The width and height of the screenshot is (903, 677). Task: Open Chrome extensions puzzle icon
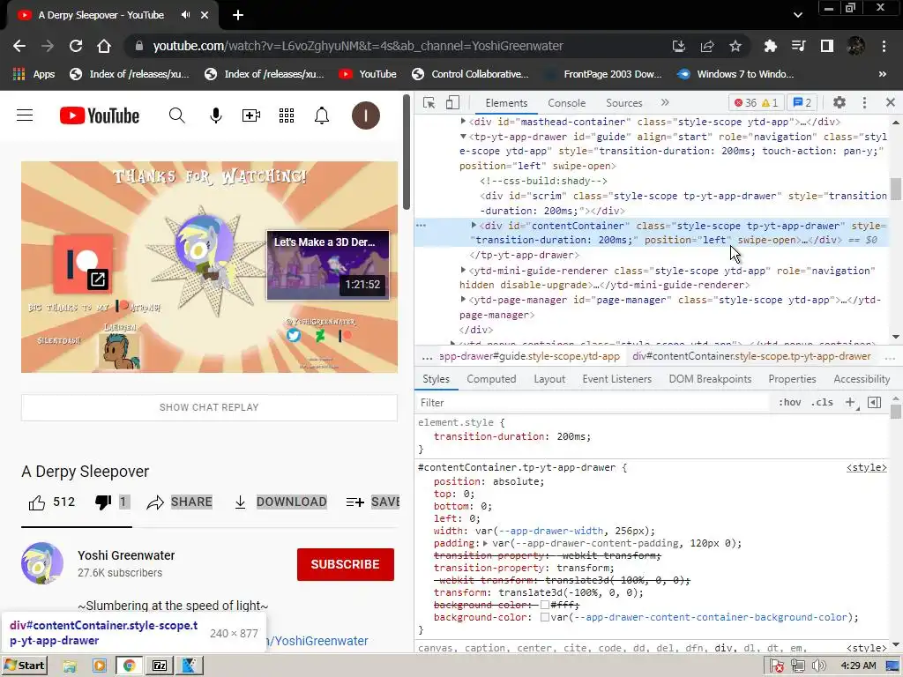click(770, 46)
